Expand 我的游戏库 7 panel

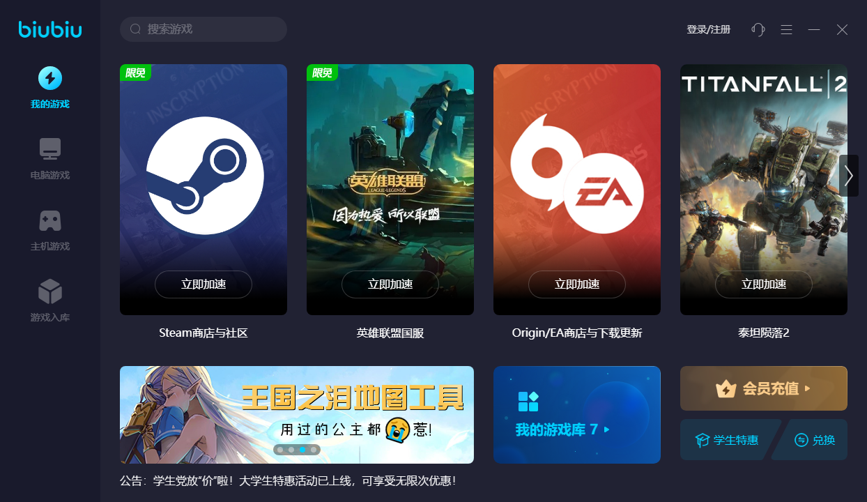[577, 415]
